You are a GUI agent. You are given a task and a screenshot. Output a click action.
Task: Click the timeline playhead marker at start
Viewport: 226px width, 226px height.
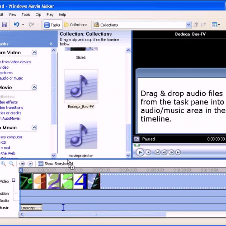pyautogui.click(x=21, y=170)
